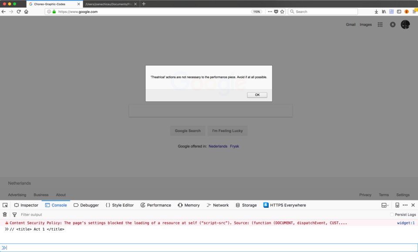Open widget:1 source link in console

(406, 223)
